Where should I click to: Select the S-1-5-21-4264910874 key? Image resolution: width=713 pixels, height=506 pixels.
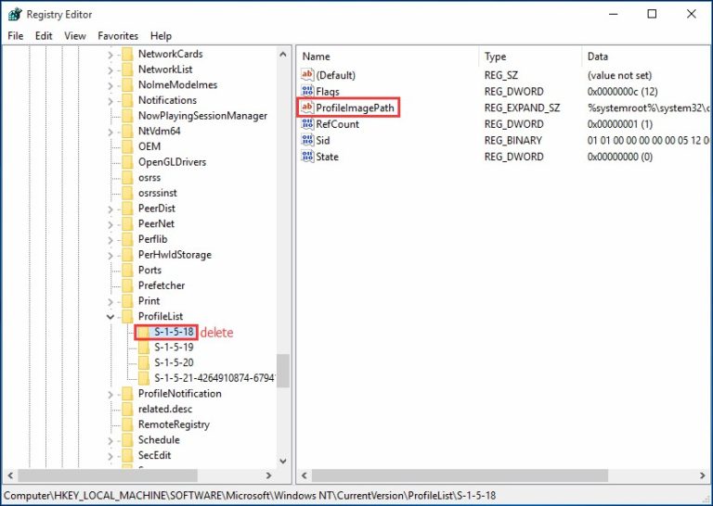click(214, 378)
